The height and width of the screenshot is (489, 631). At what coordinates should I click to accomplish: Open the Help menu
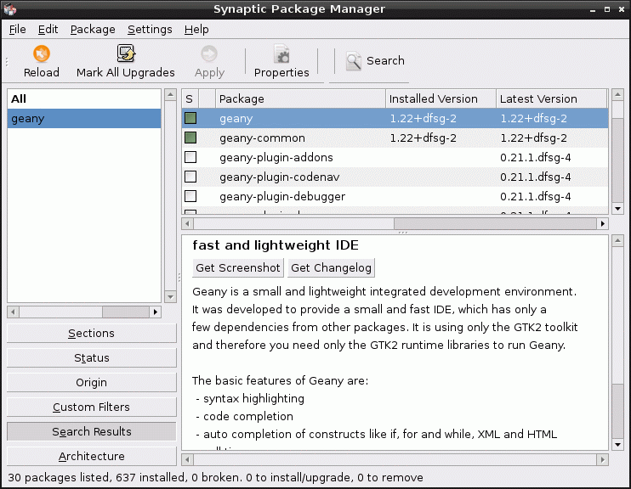point(196,30)
